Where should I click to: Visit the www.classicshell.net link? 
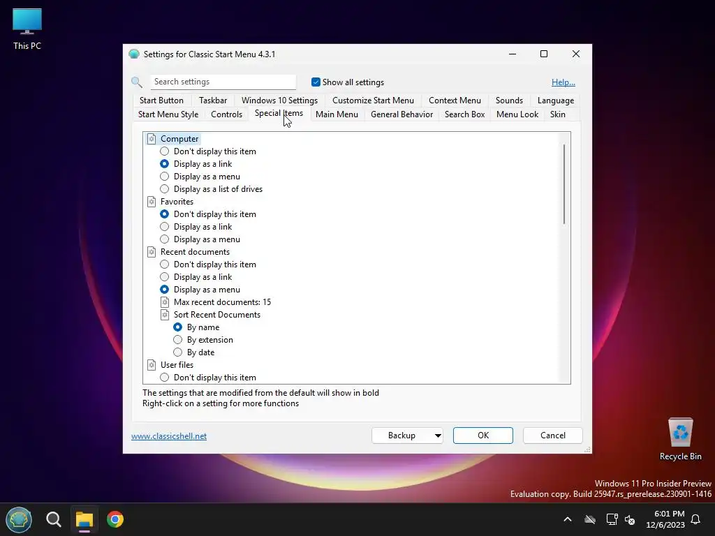point(169,436)
